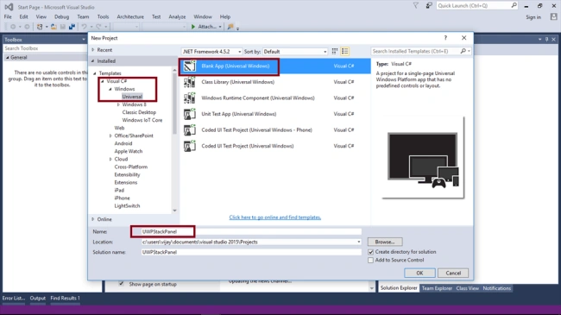
Task: Click the navigate forward toolbar icon
Action: pos(27,27)
